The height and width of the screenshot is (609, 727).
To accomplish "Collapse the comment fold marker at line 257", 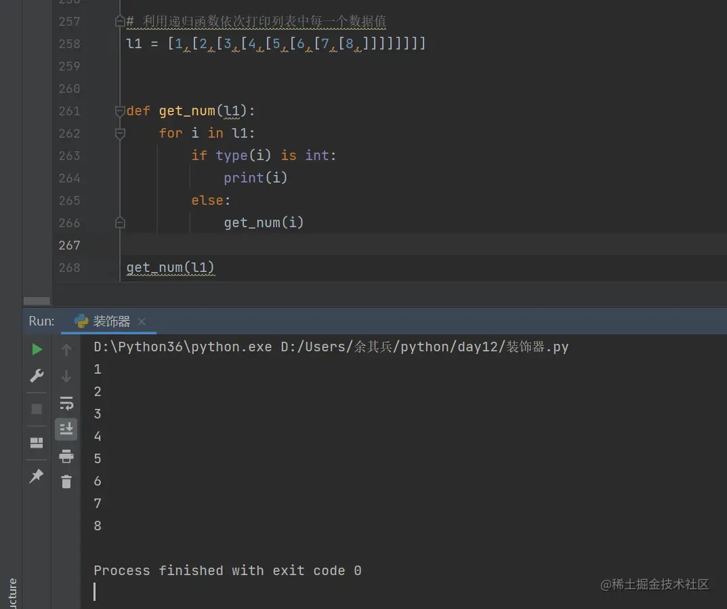I will (x=120, y=21).
